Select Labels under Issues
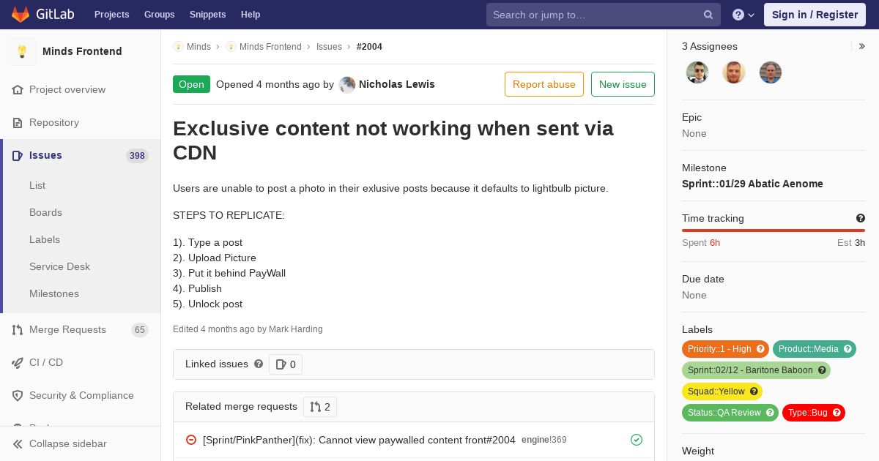The height and width of the screenshot is (461, 879). (45, 240)
